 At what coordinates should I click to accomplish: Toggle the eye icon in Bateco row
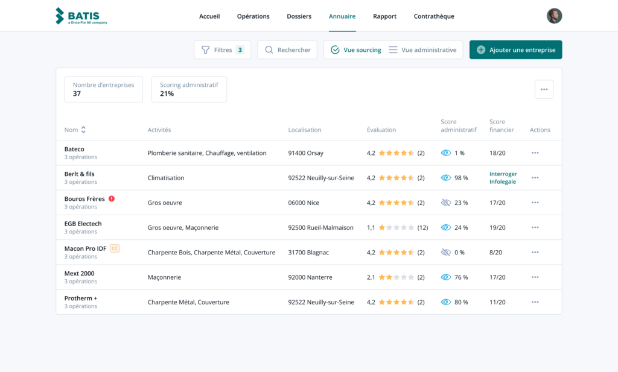pos(446,153)
